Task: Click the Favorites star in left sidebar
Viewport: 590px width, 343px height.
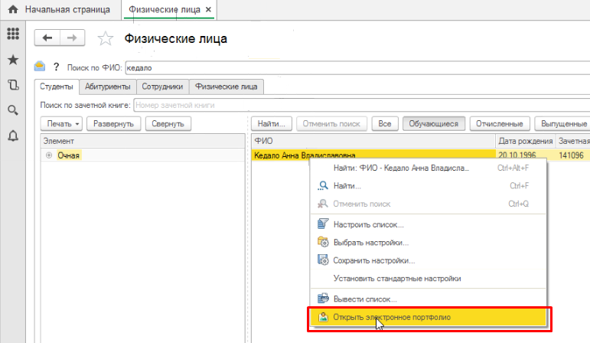Action: point(12,60)
